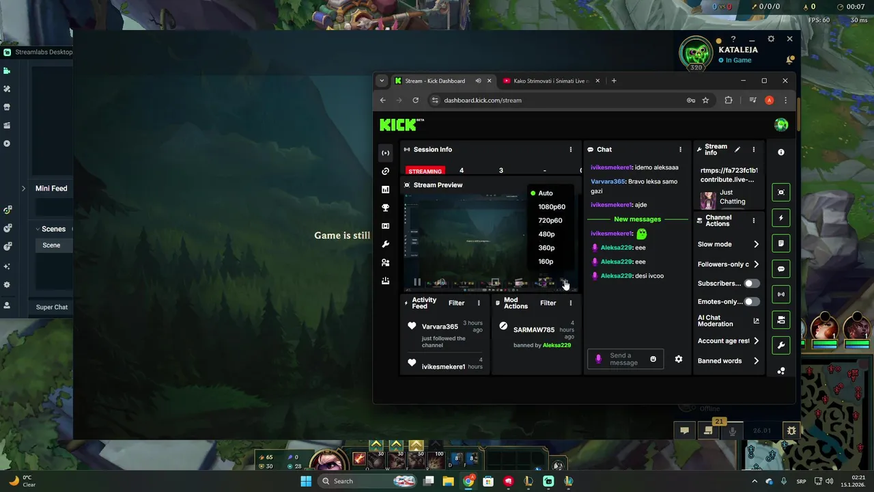Open Streamlabs sidebar sparkle icon
The width and height of the screenshot is (874, 492).
click(x=7, y=266)
